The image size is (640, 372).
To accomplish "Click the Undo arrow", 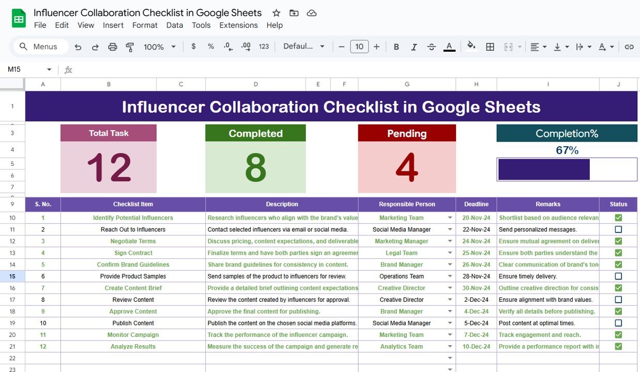I will point(78,47).
